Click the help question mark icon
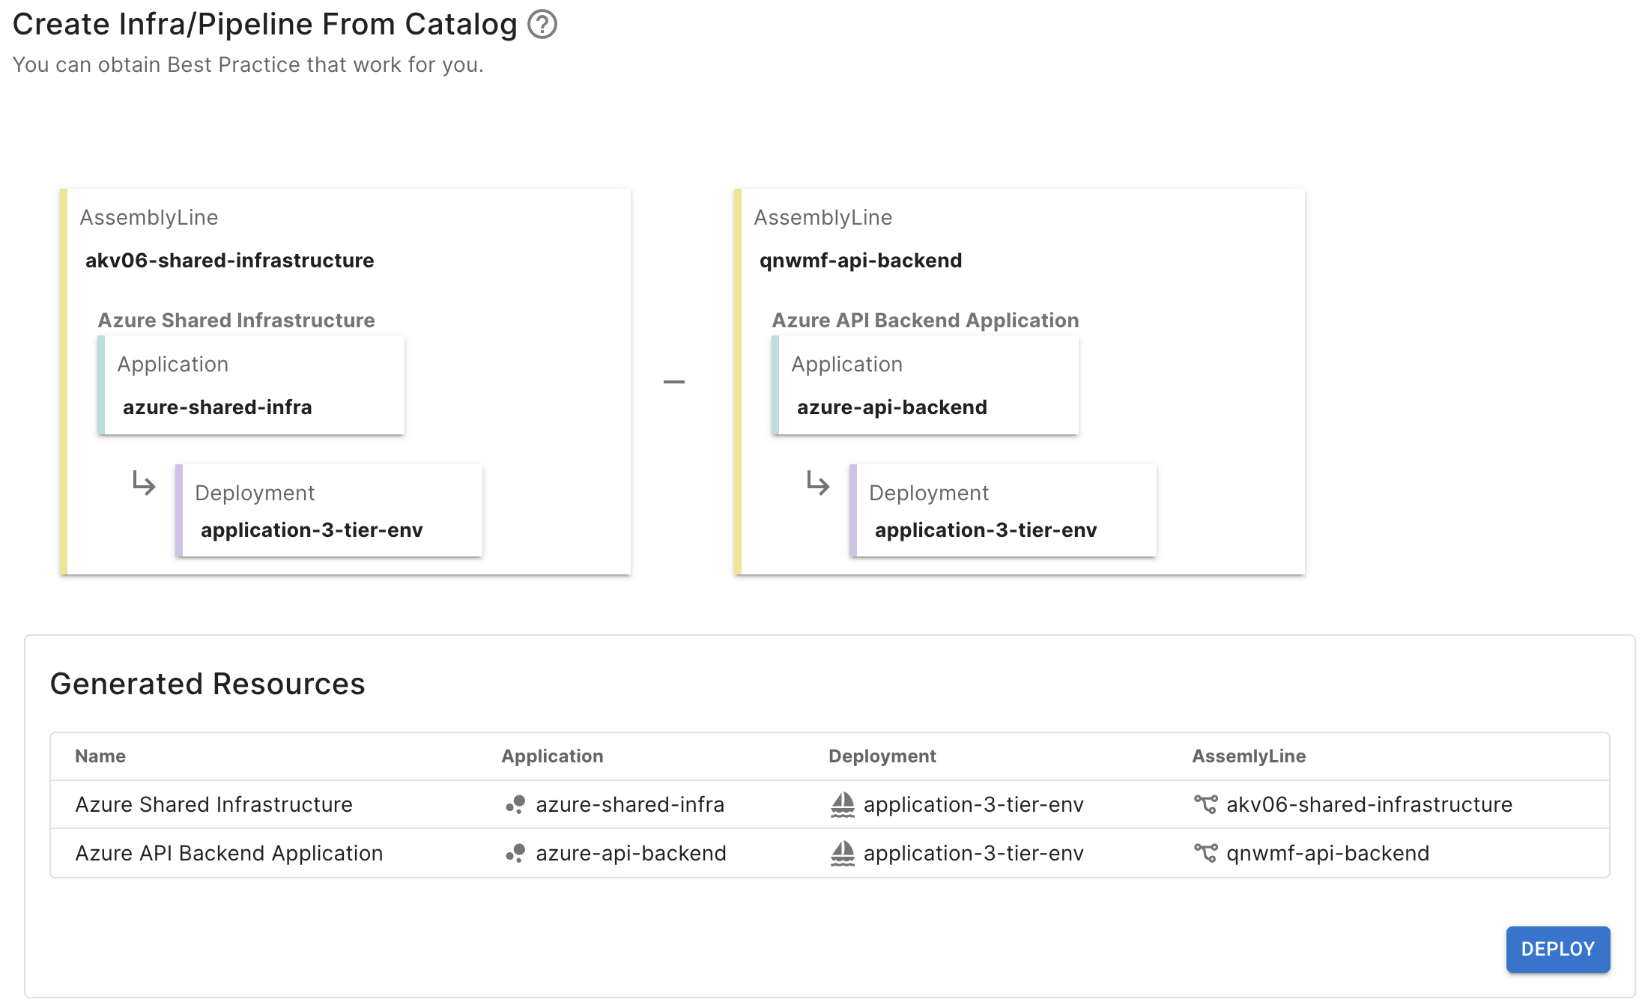The width and height of the screenshot is (1648, 1008). (542, 25)
